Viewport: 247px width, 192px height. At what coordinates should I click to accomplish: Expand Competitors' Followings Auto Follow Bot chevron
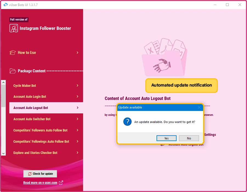click(78, 141)
